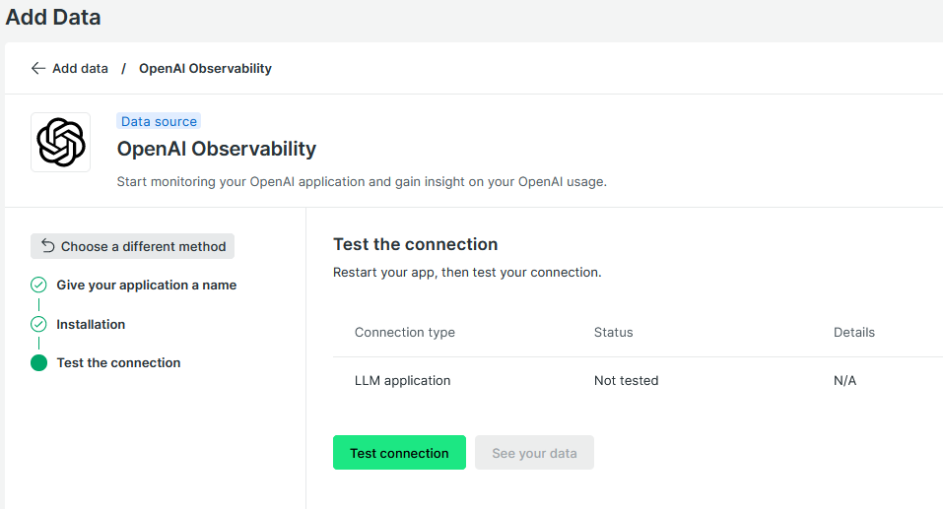The height and width of the screenshot is (509, 943).
Task: Click the Not tested status value
Action: point(626,380)
